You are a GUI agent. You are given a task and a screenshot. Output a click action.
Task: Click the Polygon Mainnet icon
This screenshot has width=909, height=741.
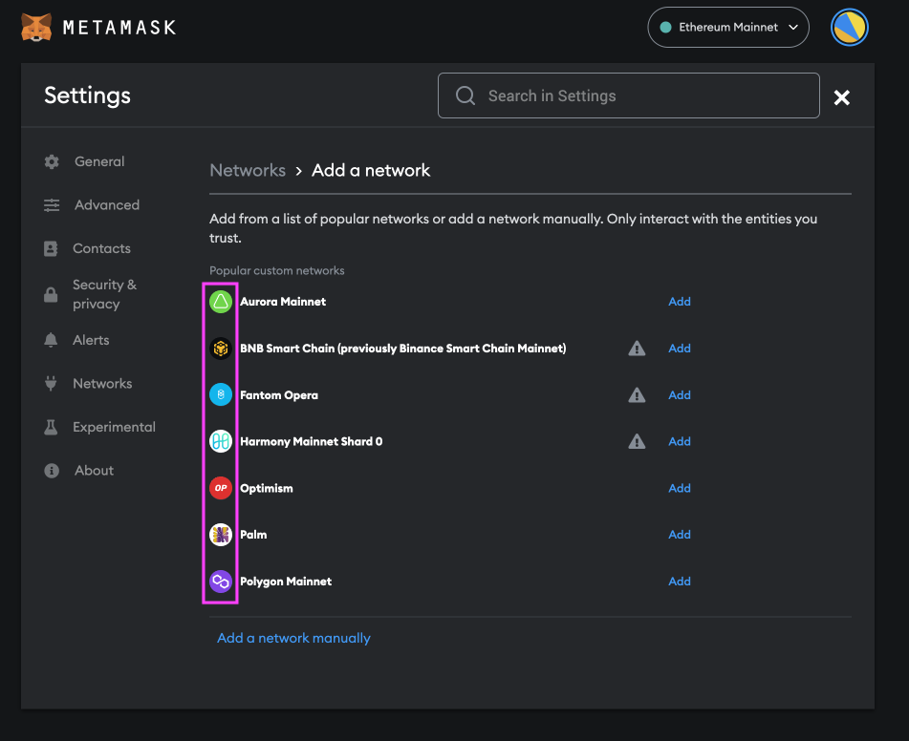click(x=220, y=581)
